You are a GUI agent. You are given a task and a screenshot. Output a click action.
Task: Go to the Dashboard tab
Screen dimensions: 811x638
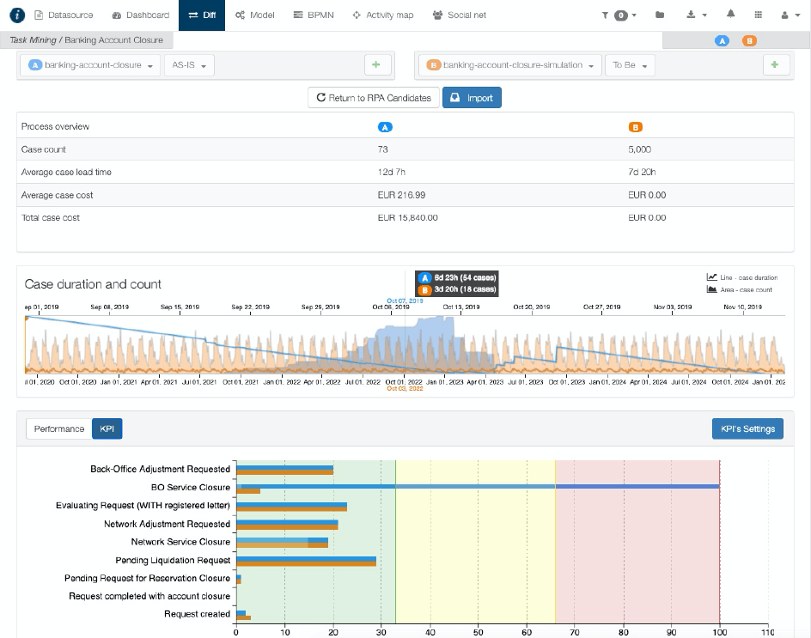(x=141, y=15)
